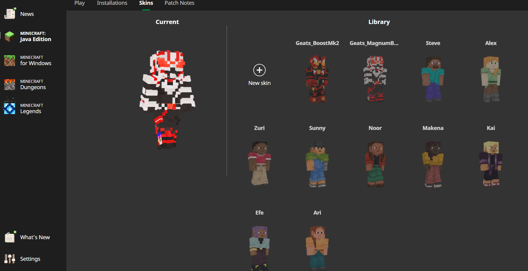Open the What's New clipboard icon
The width and height of the screenshot is (528, 271).
coord(10,237)
